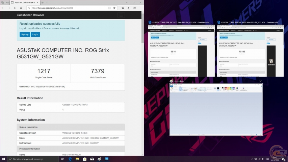This screenshot has height=162, width=288.
Task: Click the browser.geekbench.com address field
Action: 70,8
